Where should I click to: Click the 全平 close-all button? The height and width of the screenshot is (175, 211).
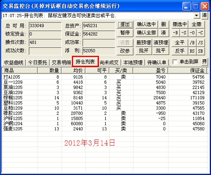[180, 43]
